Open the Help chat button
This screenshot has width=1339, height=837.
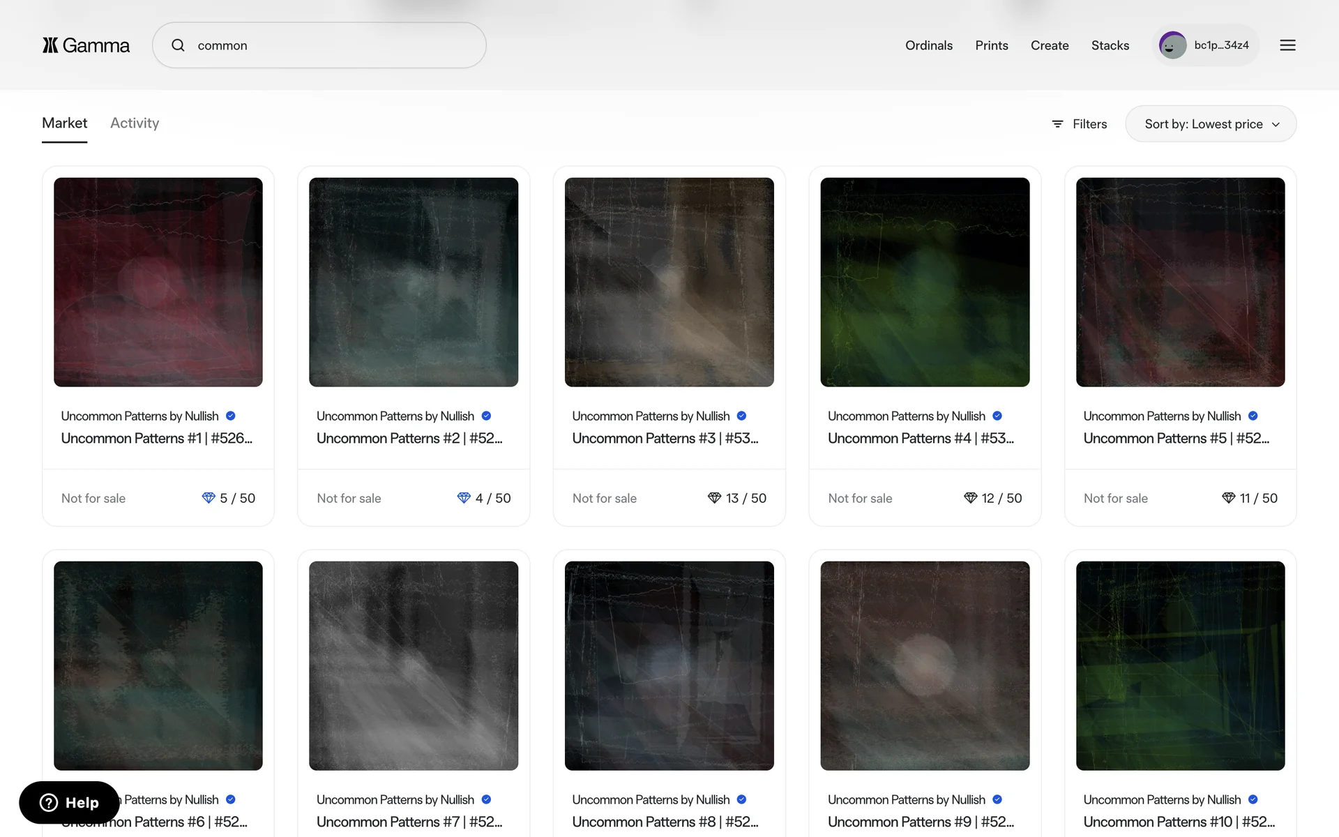pos(69,803)
